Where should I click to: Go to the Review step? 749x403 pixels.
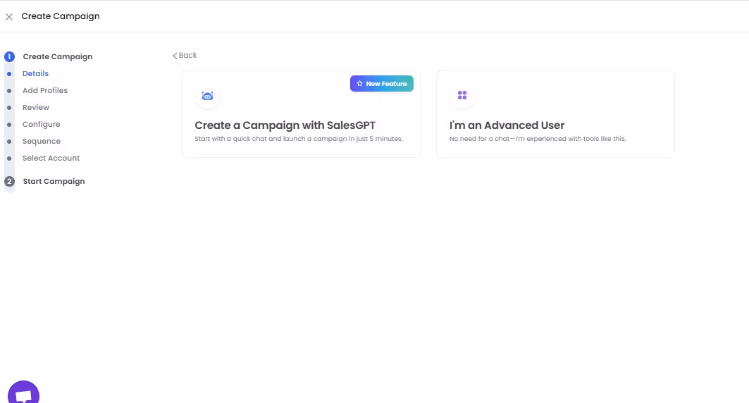coord(36,107)
